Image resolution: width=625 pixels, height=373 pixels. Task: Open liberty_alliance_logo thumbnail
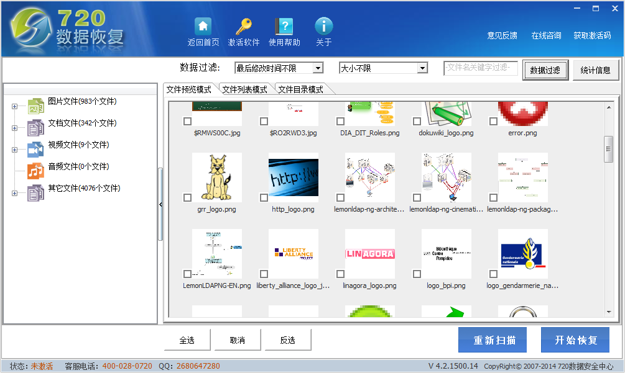coord(294,254)
